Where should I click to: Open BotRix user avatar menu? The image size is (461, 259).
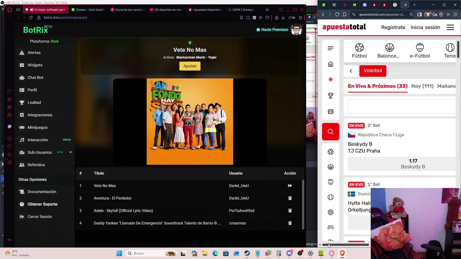click(x=296, y=29)
